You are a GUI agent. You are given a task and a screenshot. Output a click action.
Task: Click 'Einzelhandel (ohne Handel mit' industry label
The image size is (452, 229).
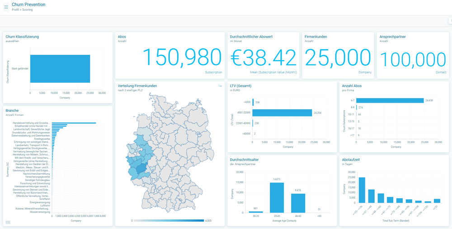33,126
